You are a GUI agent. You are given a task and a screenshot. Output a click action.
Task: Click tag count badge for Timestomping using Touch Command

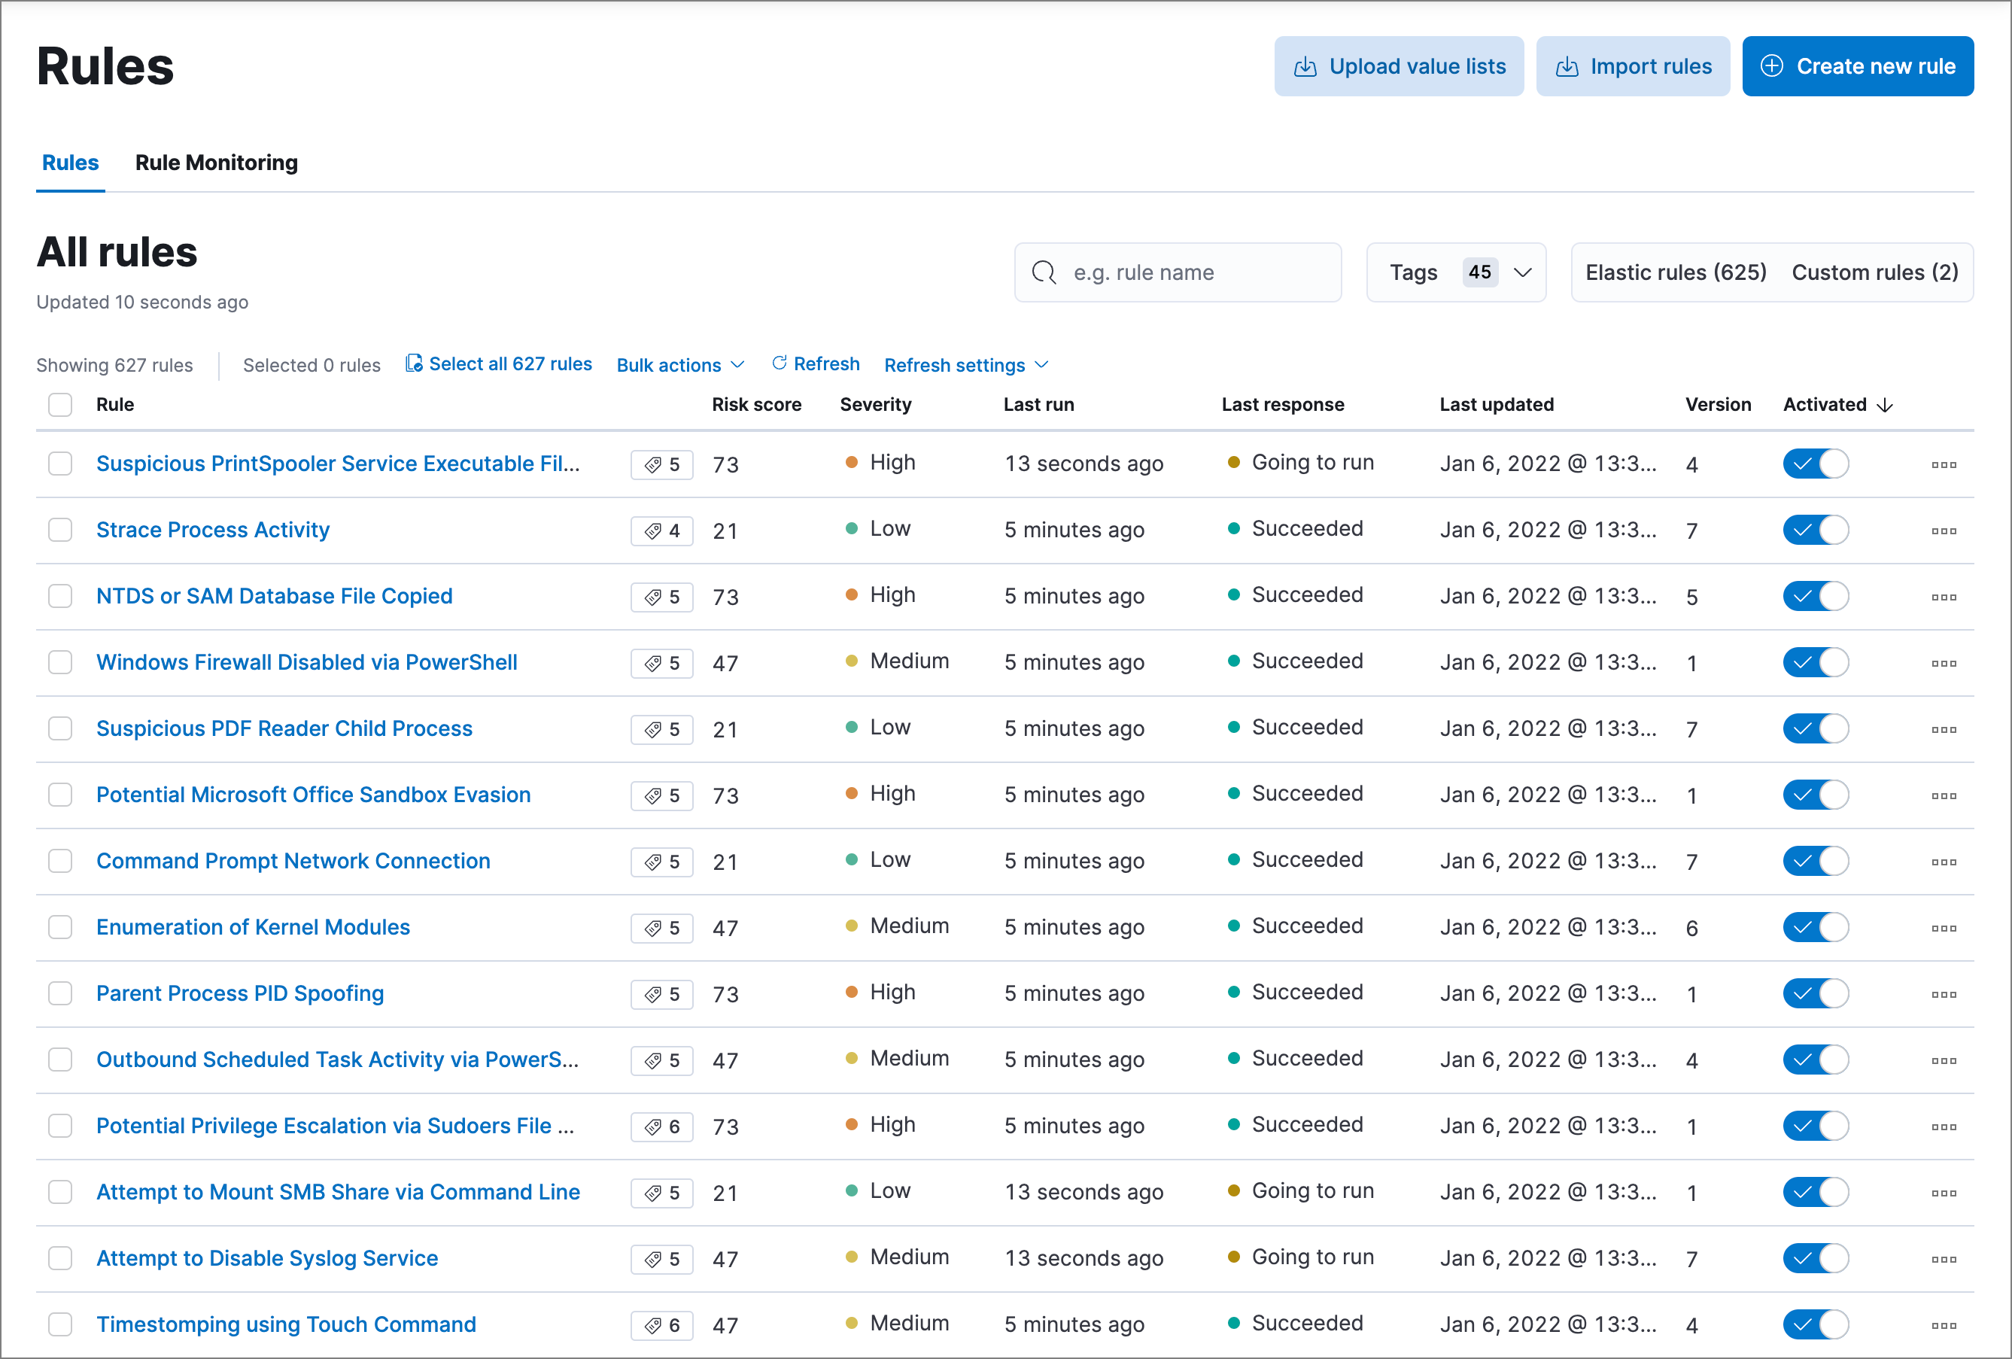661,1325
